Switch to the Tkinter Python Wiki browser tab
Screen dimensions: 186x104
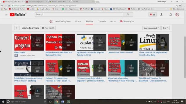click(x=60, y=2)
